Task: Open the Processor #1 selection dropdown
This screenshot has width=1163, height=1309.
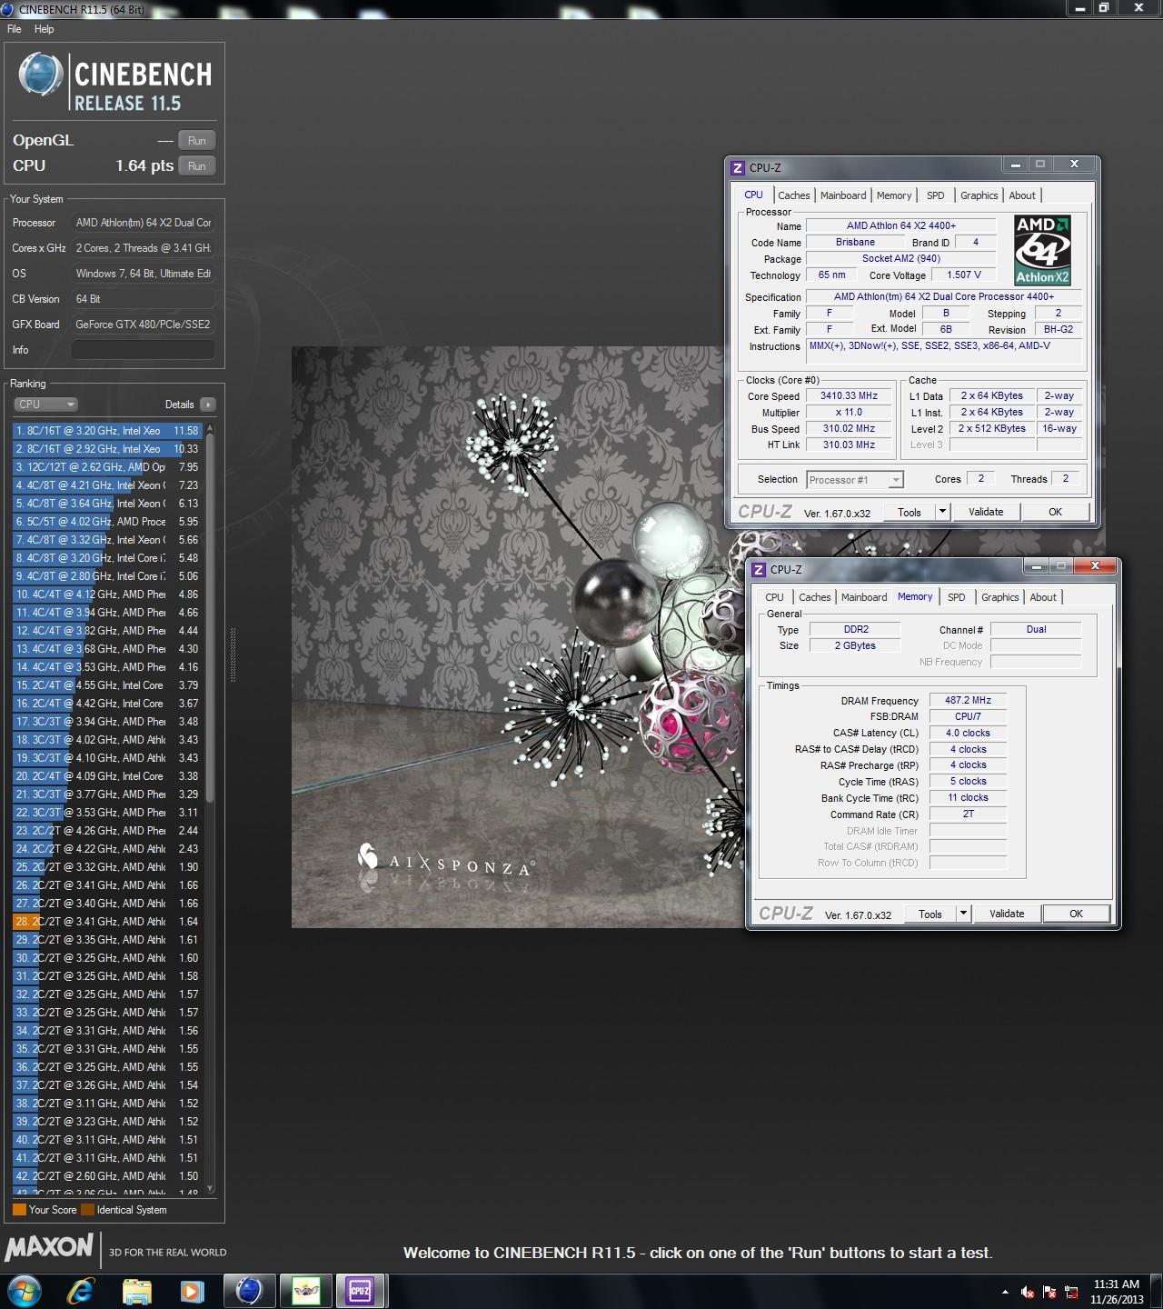Action: pos(855,480)
